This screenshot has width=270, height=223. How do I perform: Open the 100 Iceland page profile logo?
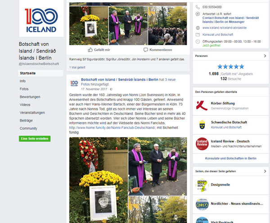point(41,18)
